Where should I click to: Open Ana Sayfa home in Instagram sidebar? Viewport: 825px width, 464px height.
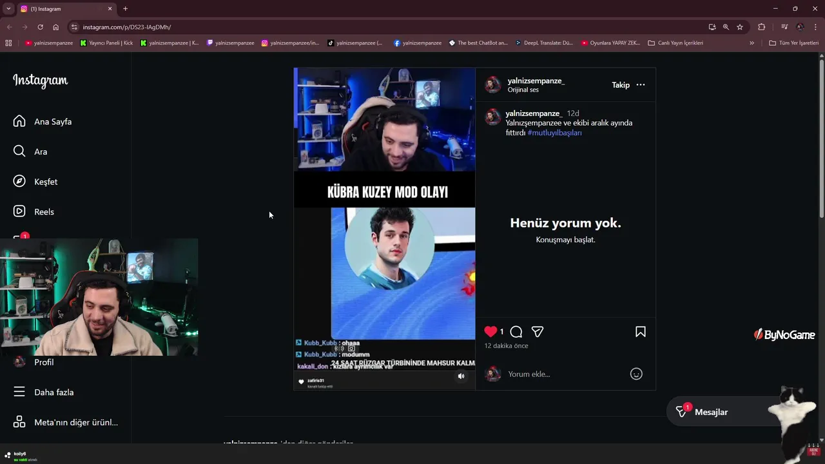click(x=43, y=121)
